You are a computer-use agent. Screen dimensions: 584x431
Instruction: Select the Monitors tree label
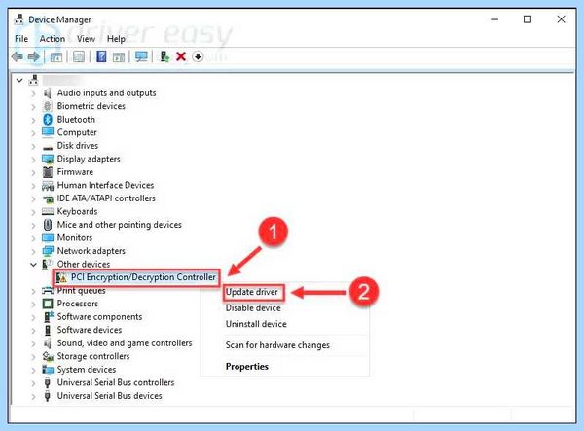75,237
